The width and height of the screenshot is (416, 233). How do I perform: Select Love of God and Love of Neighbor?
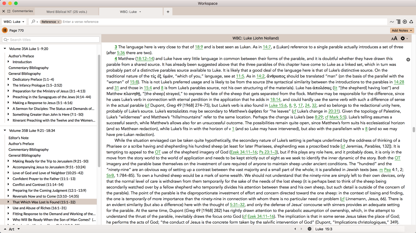[x=48, y=173]
